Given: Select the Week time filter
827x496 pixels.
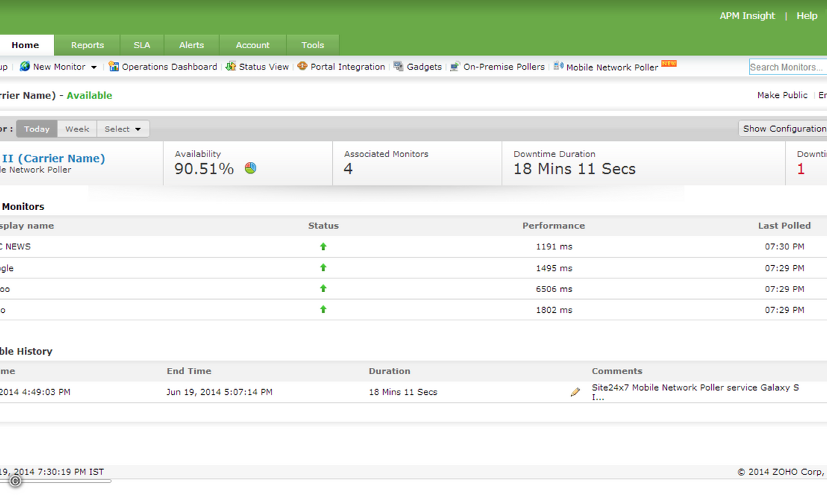Looking at the screenshot, I should 77,129.
